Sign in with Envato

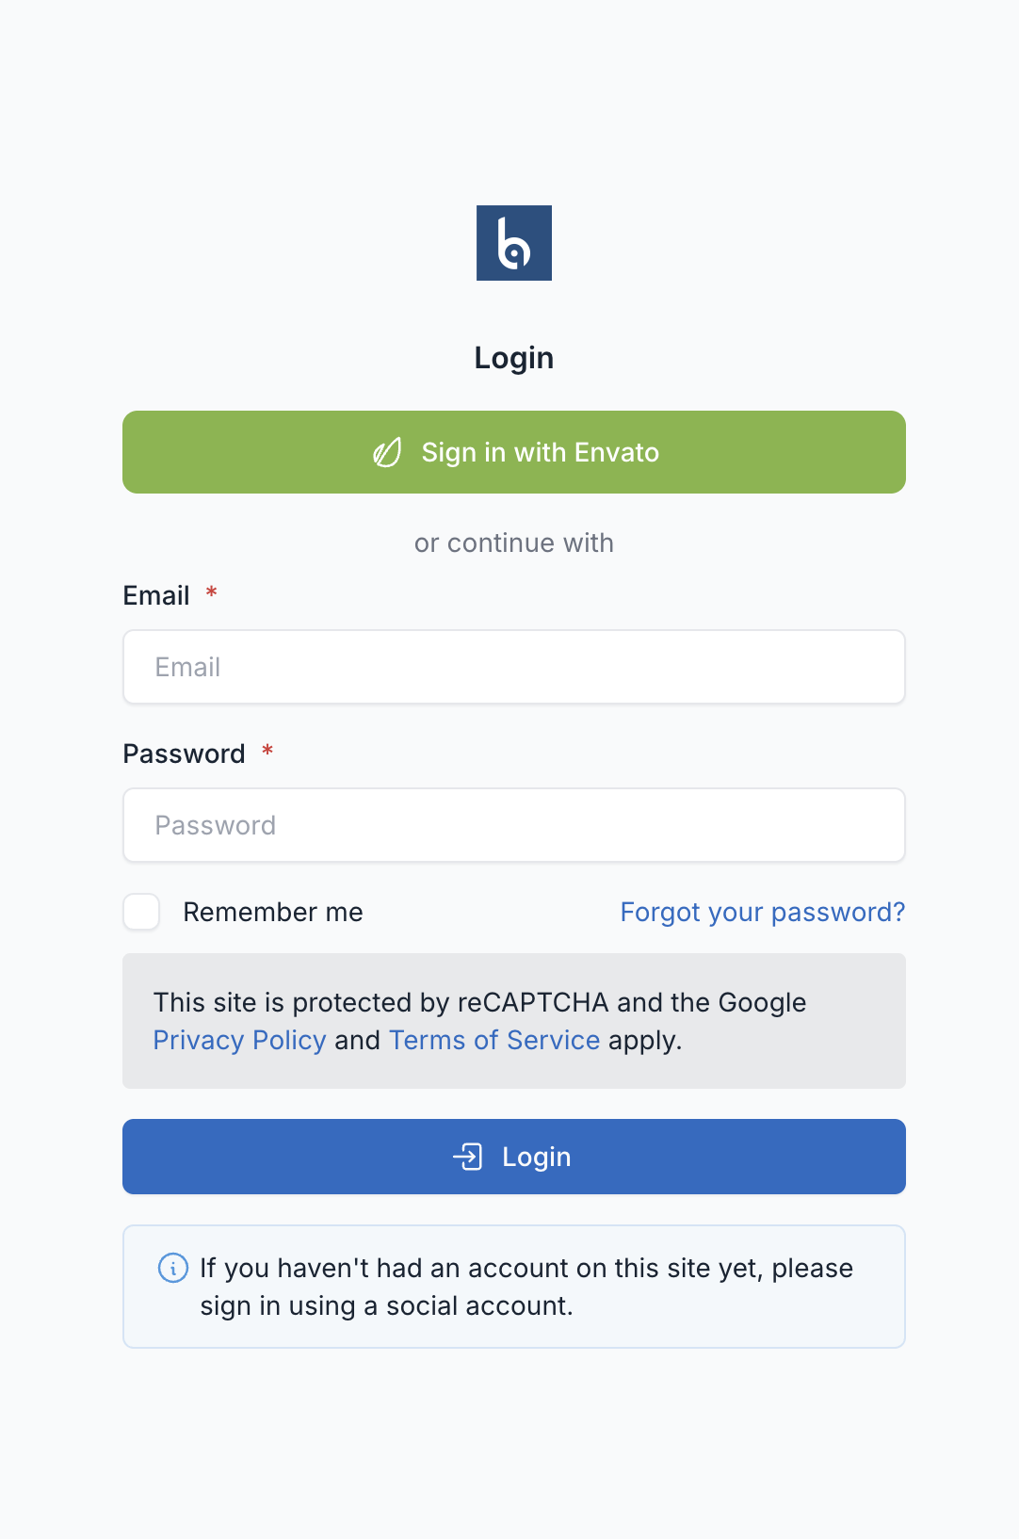(513, 452)
